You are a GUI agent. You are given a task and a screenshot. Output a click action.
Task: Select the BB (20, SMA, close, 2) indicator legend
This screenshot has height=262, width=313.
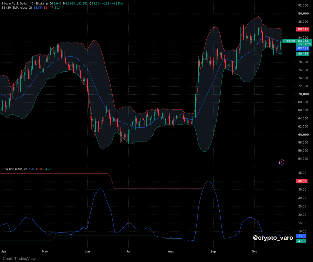point(16,8)
